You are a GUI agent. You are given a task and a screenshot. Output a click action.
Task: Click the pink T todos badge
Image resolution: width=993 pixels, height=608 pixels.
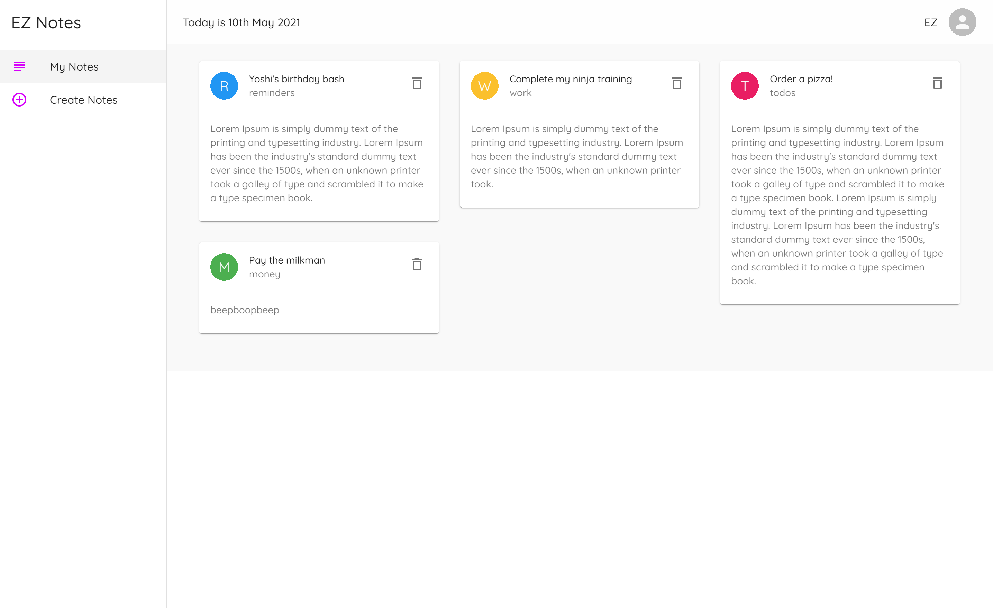pyautogui.click(x=745, y=85)
